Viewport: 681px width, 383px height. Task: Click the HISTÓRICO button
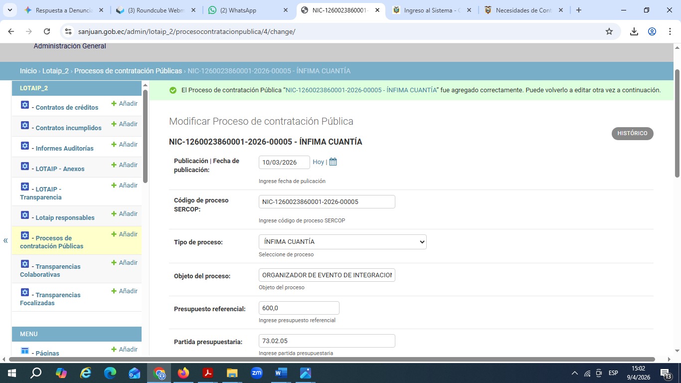(632, 134)
